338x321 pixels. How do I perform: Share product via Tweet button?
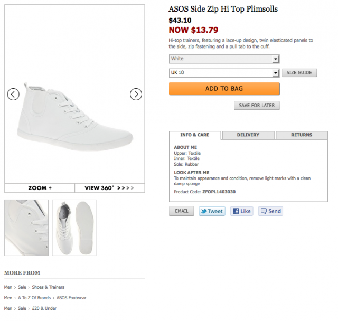(212, 211)
